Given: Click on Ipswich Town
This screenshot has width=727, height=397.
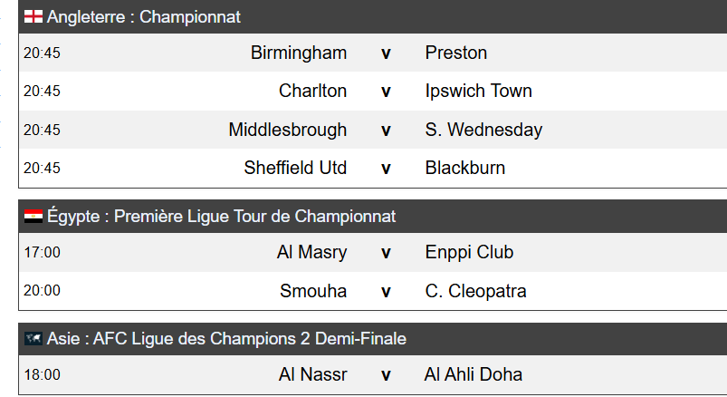Looking at the screenshot, I should point(478,91).
